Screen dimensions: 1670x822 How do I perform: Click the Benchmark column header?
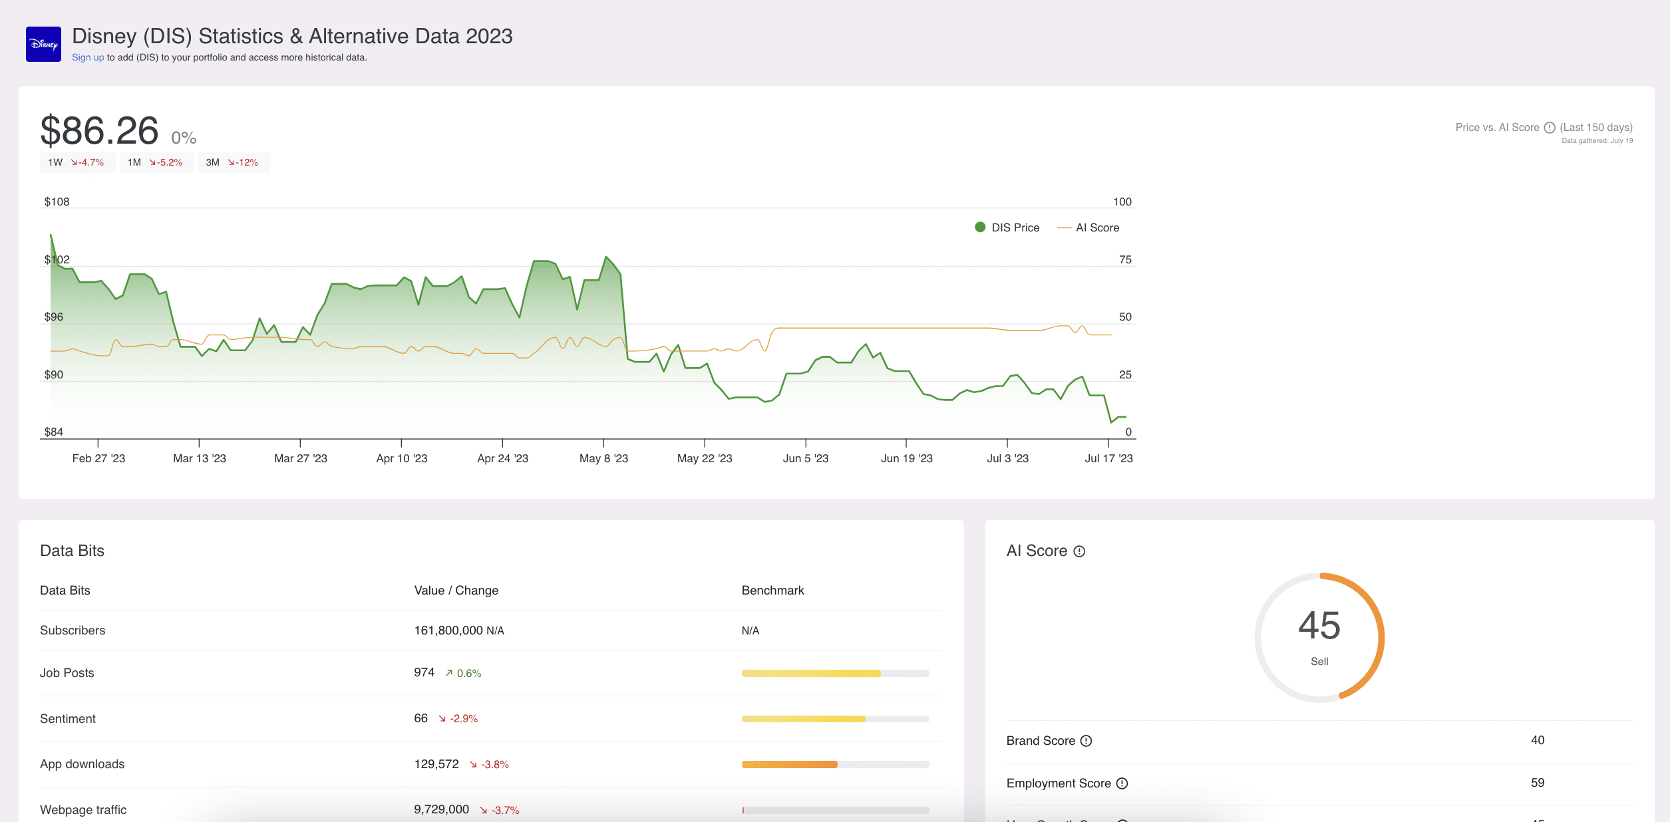pyautogui.click(x=773, y=591)
